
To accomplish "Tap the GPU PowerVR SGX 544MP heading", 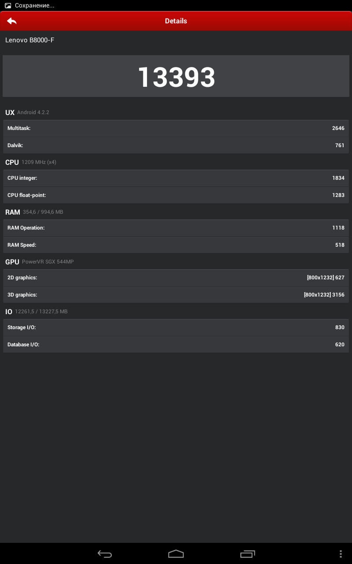I will pos(40,262).
